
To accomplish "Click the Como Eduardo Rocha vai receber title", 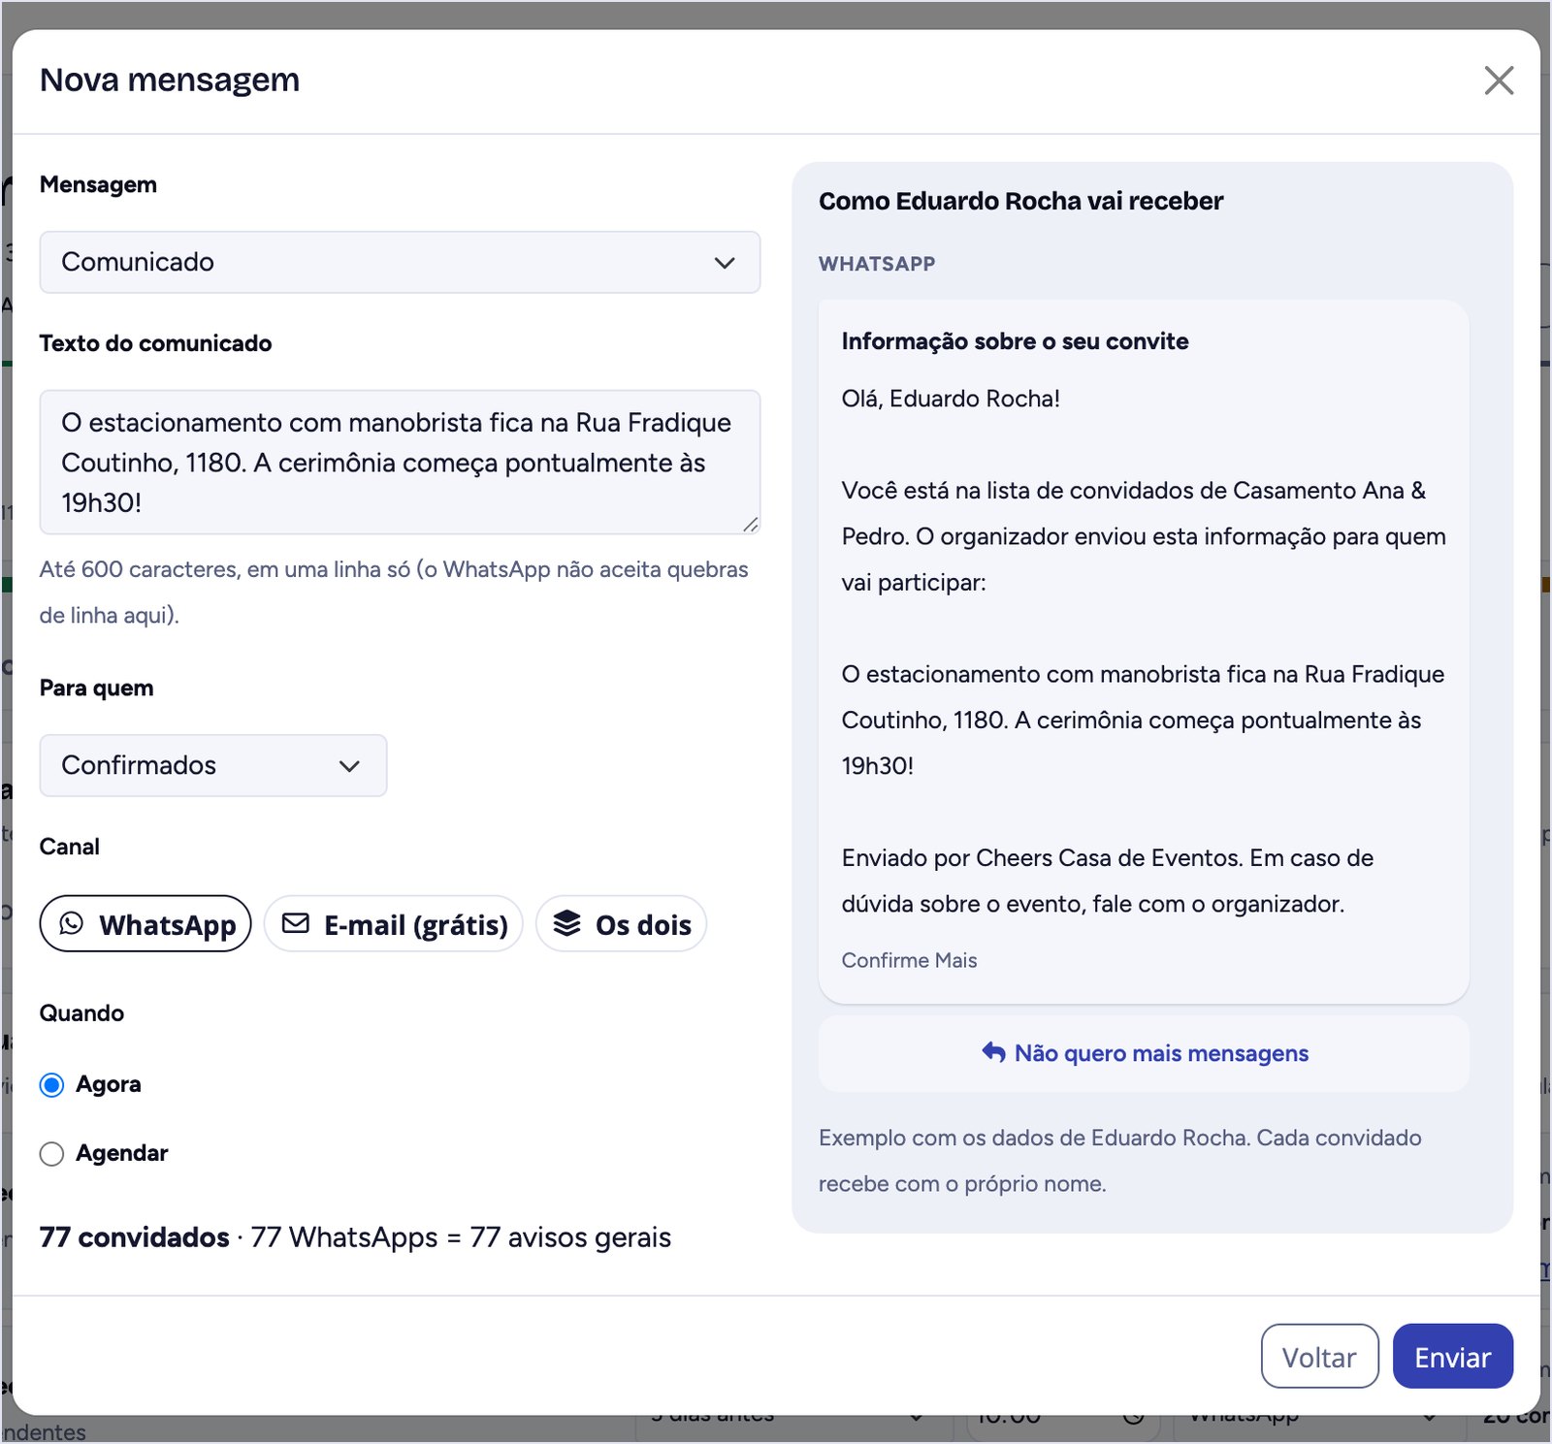I will pos(1020,201).
